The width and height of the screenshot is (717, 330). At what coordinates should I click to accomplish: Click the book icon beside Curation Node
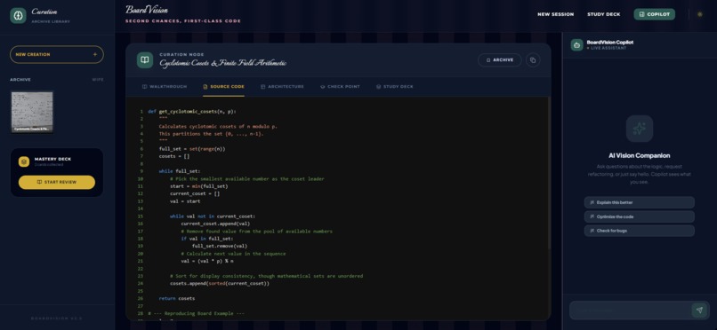click(x=145, y=60)
